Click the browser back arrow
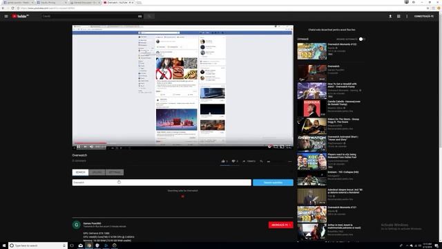Viewport: 442px width, 249px height. tap(3, 8)
